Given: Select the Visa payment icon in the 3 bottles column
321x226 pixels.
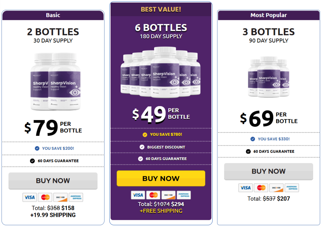Looking at the screenshot, I should click(245, 188).
